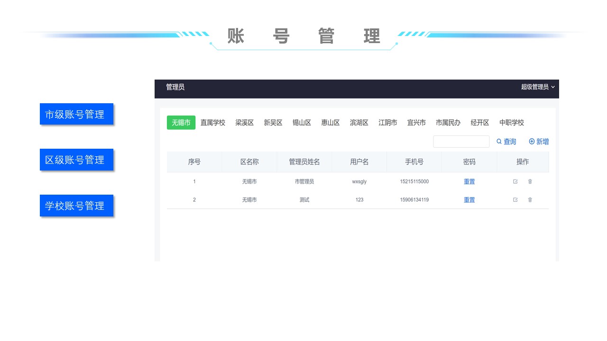Click the delete trash icon for 市管理员 row
The image size is (607, 341).
pos(530,181)
